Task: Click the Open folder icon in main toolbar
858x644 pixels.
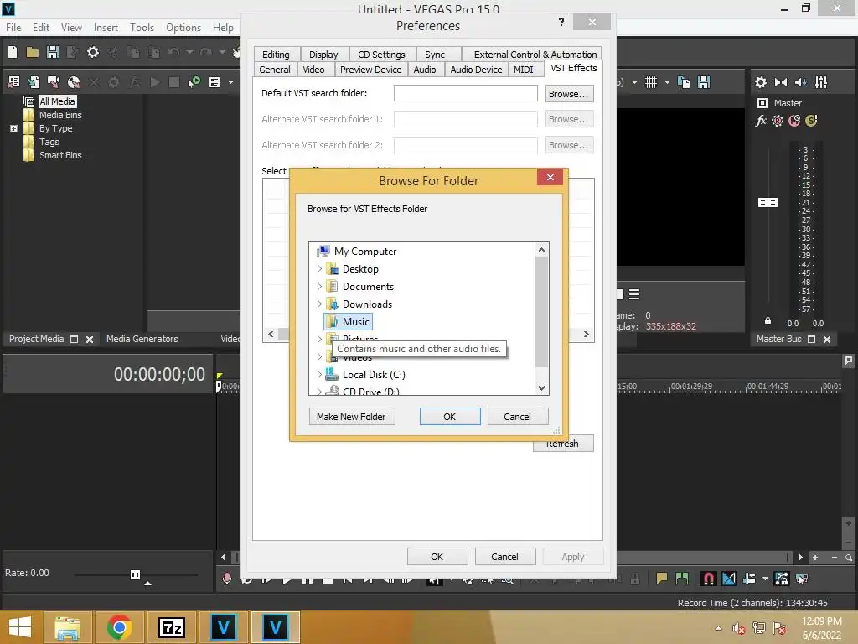Action: click(x=33, y=52)
